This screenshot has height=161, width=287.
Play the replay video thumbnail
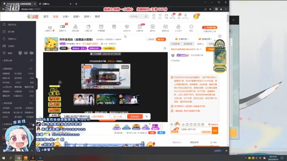pyautogui.click(x=106, y=76)
